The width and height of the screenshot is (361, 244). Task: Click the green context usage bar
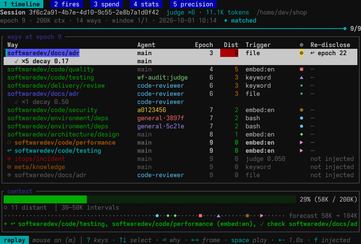tap(45, 199)
